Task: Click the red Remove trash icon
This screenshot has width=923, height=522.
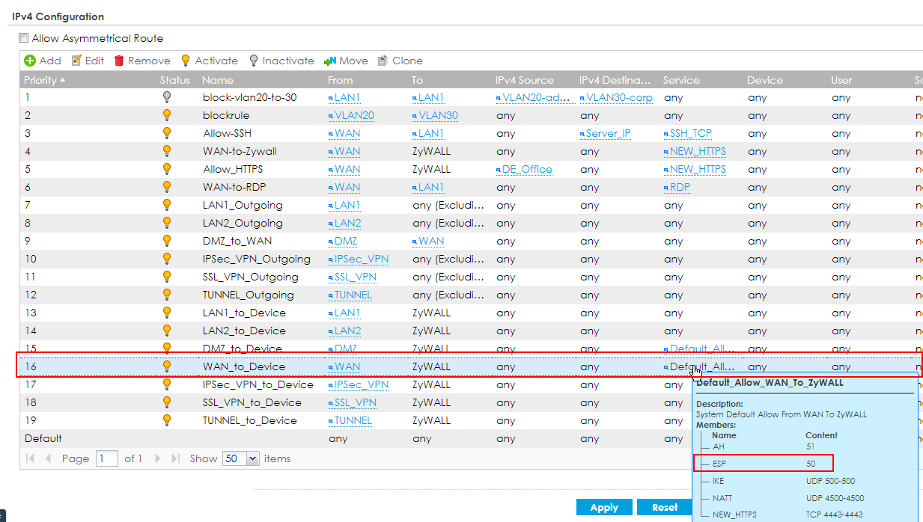Action: (119, 61)
